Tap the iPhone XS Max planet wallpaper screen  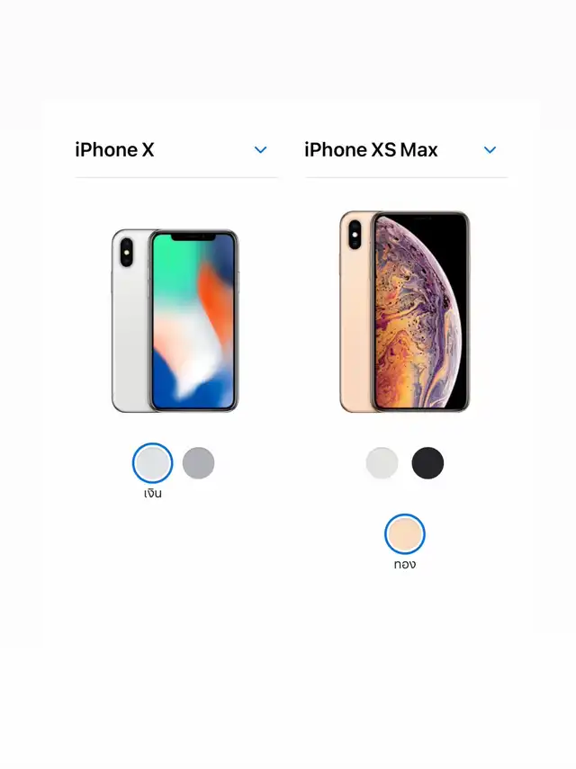[420, 312]
